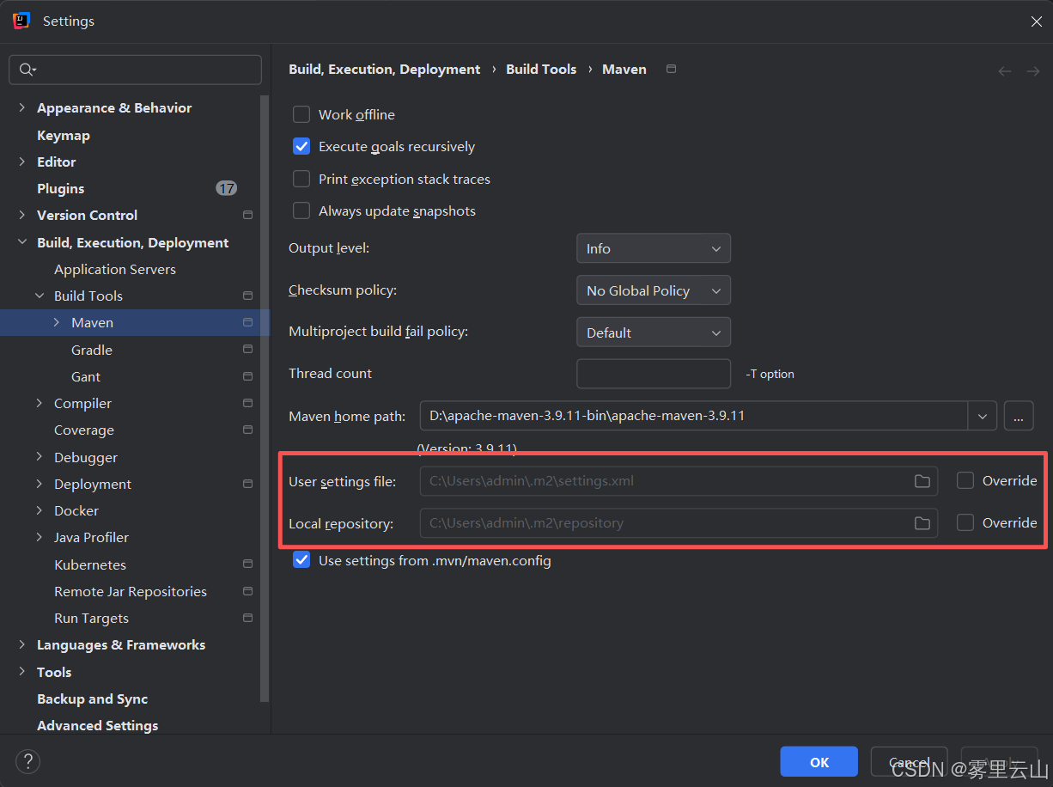Screen dimensions: 1053x787
Task: Enable the Work offline checkbox
Action: [x=301, y=114]
